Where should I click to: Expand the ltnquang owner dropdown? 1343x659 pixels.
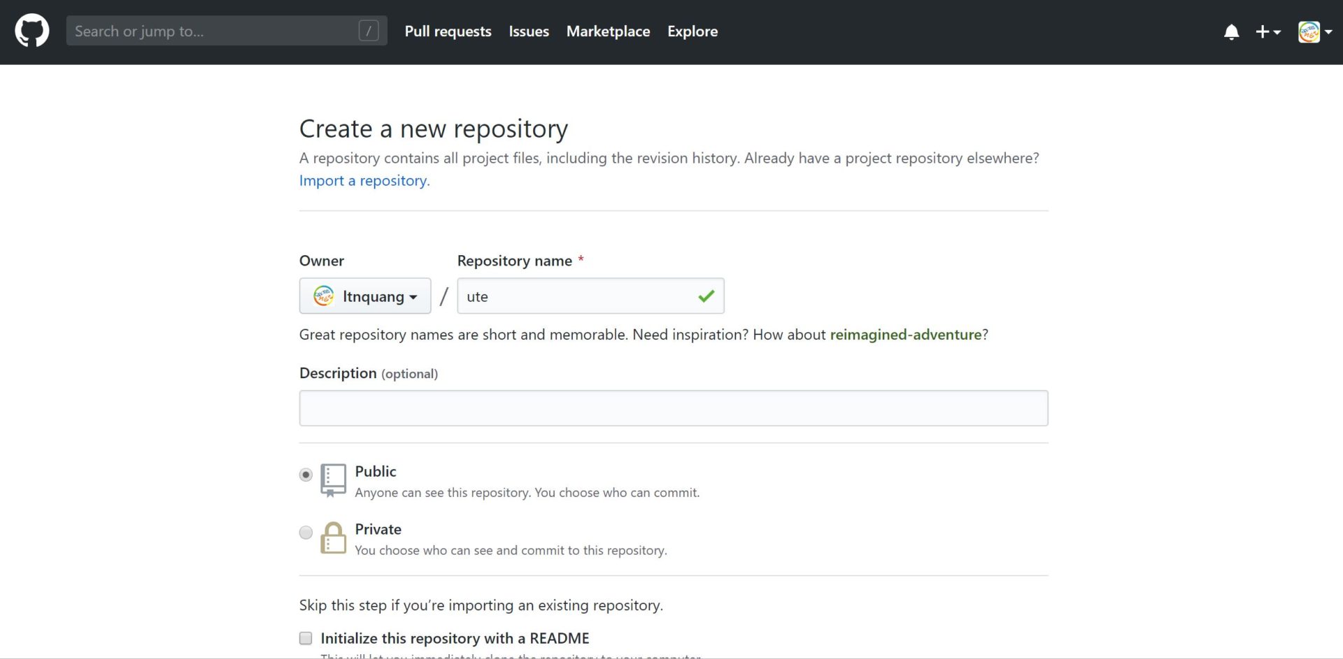(x=365, y=296)
